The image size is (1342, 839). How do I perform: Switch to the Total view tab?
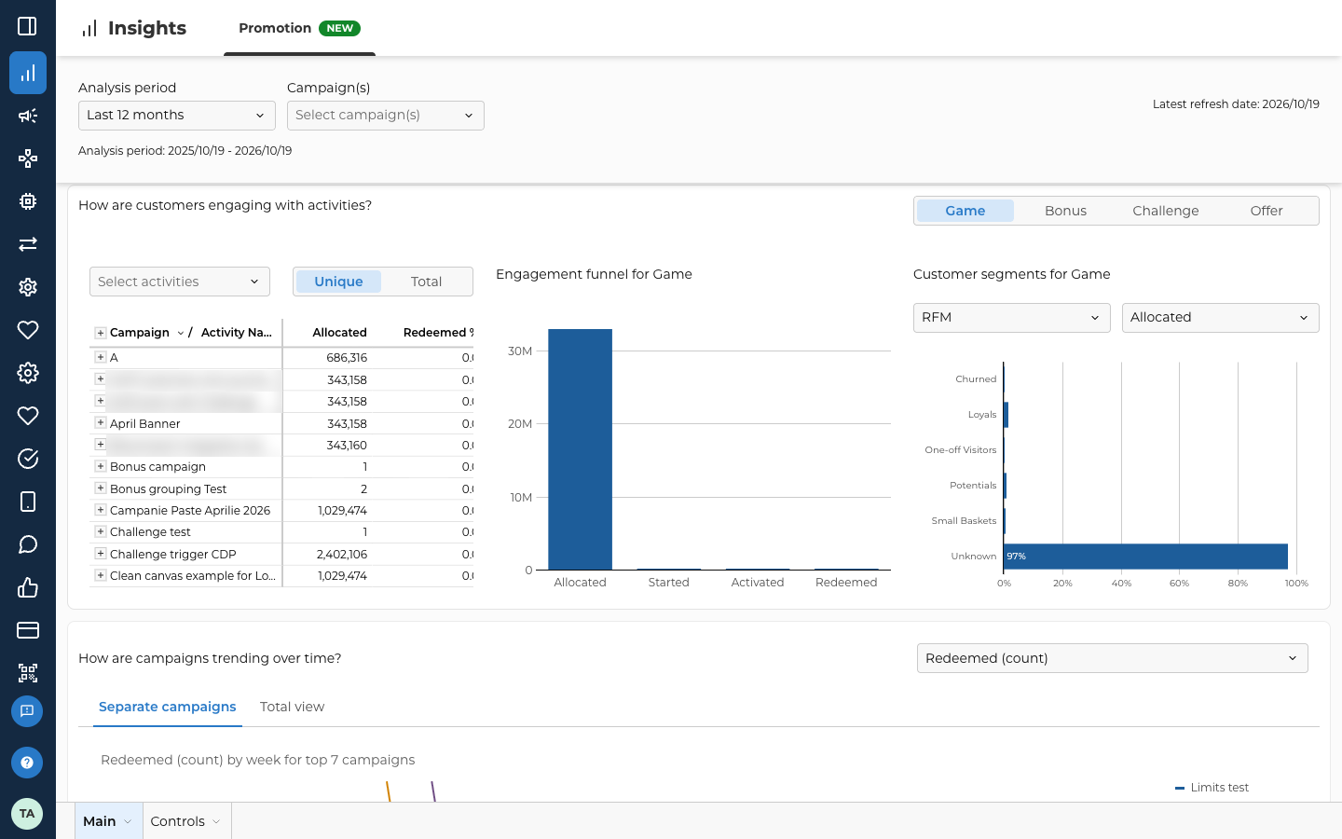coord(292,707)
